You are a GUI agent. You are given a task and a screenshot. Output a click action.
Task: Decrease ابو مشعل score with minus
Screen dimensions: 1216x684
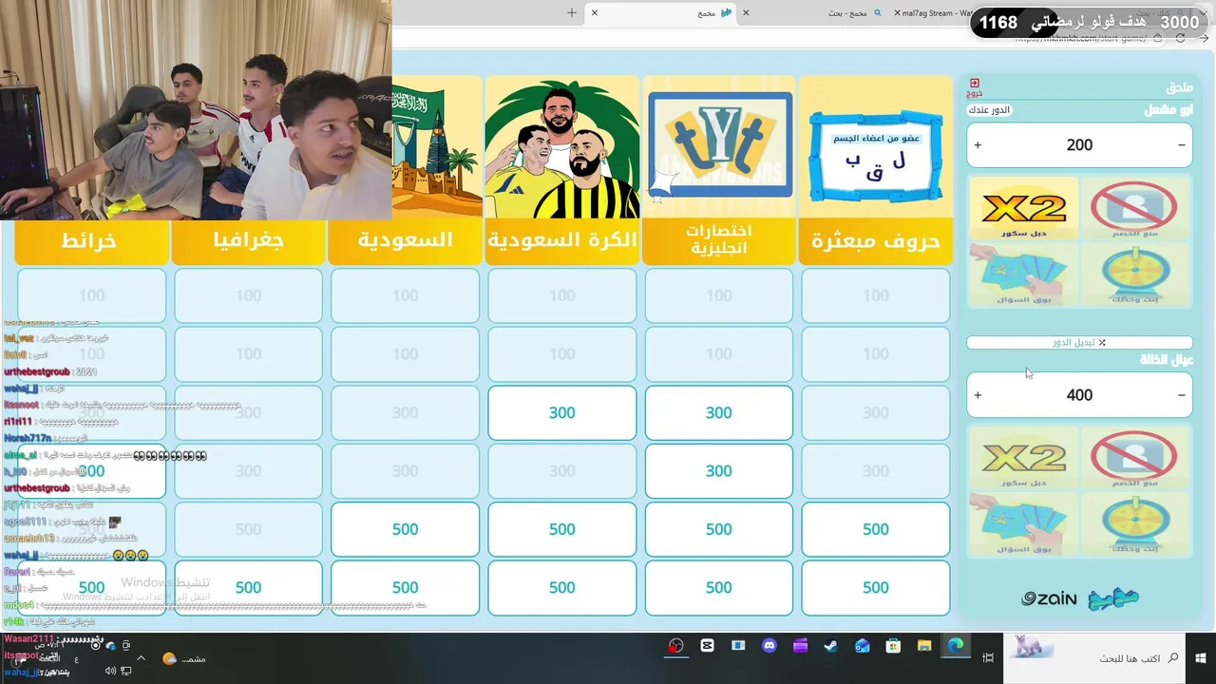pyautogui.click(x=1181, y=145)
